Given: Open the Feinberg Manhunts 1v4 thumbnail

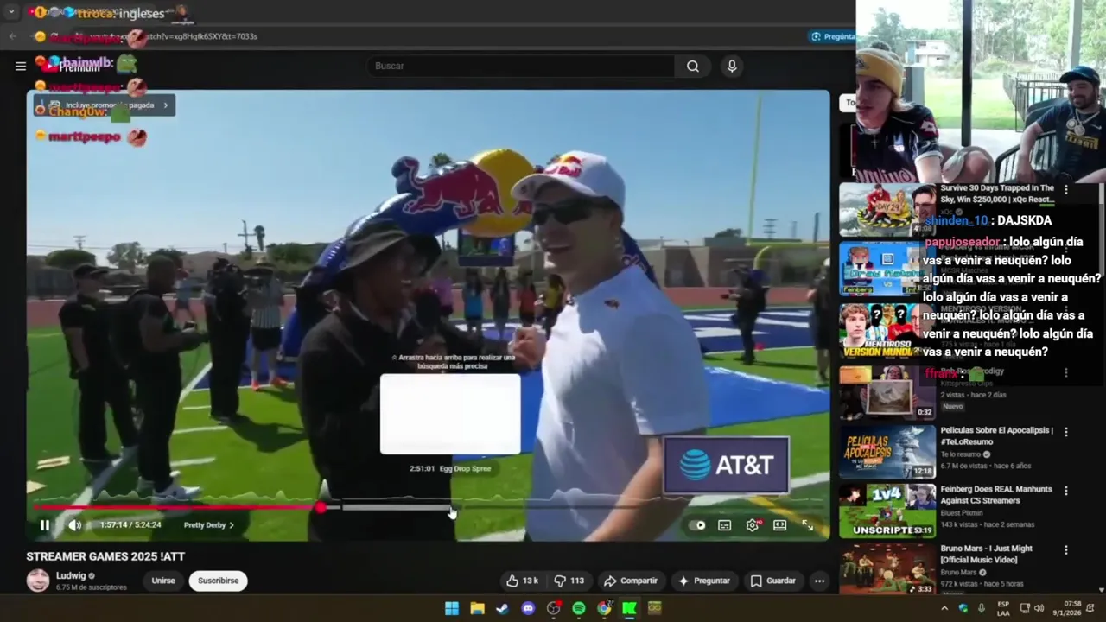Looking at the screenshot, I should 887,511.
